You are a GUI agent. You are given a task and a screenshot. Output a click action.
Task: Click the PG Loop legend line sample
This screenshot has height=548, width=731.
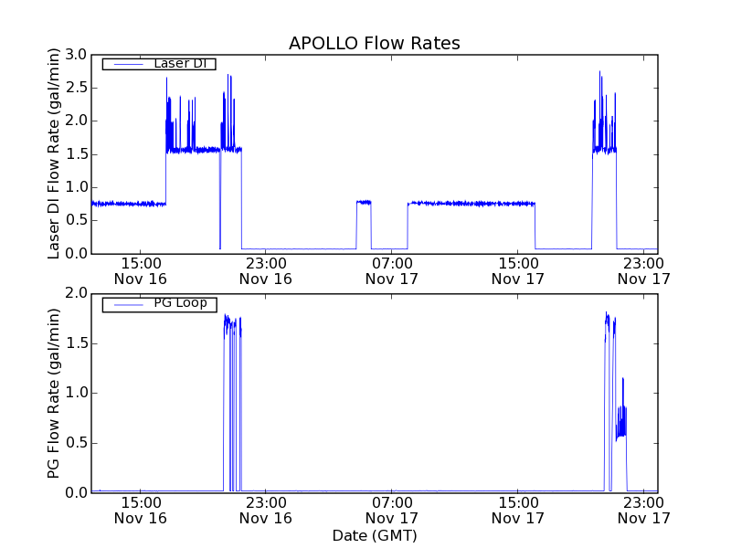pyautogui.click(x=128, y=305)
